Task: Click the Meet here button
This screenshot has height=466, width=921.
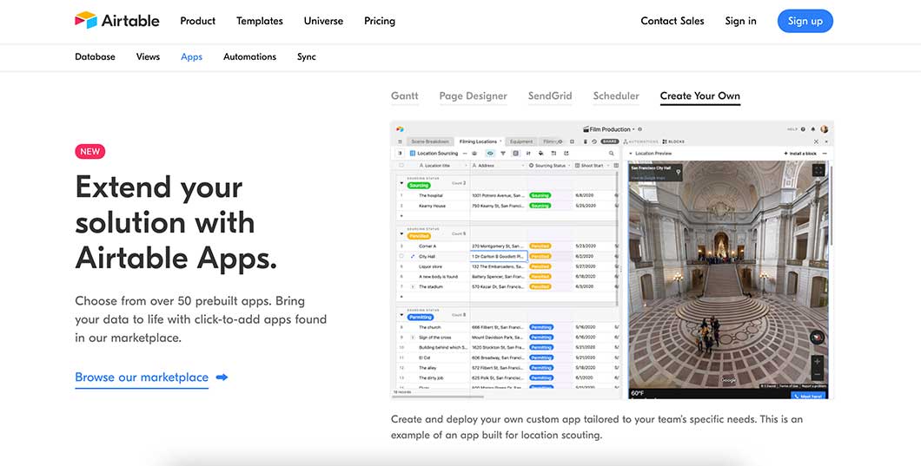Action: (x=808, y=396)
